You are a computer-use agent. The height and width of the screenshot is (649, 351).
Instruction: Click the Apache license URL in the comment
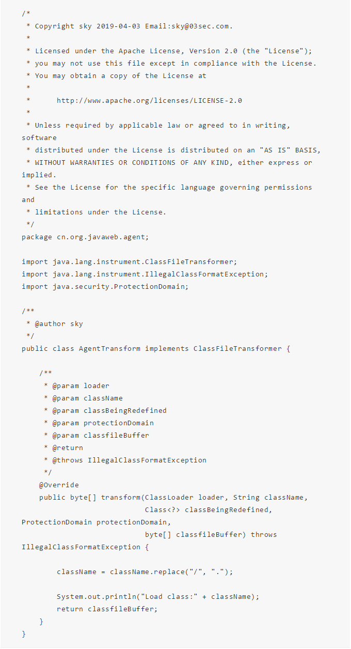pyautogui.click(x=149, y=100)
